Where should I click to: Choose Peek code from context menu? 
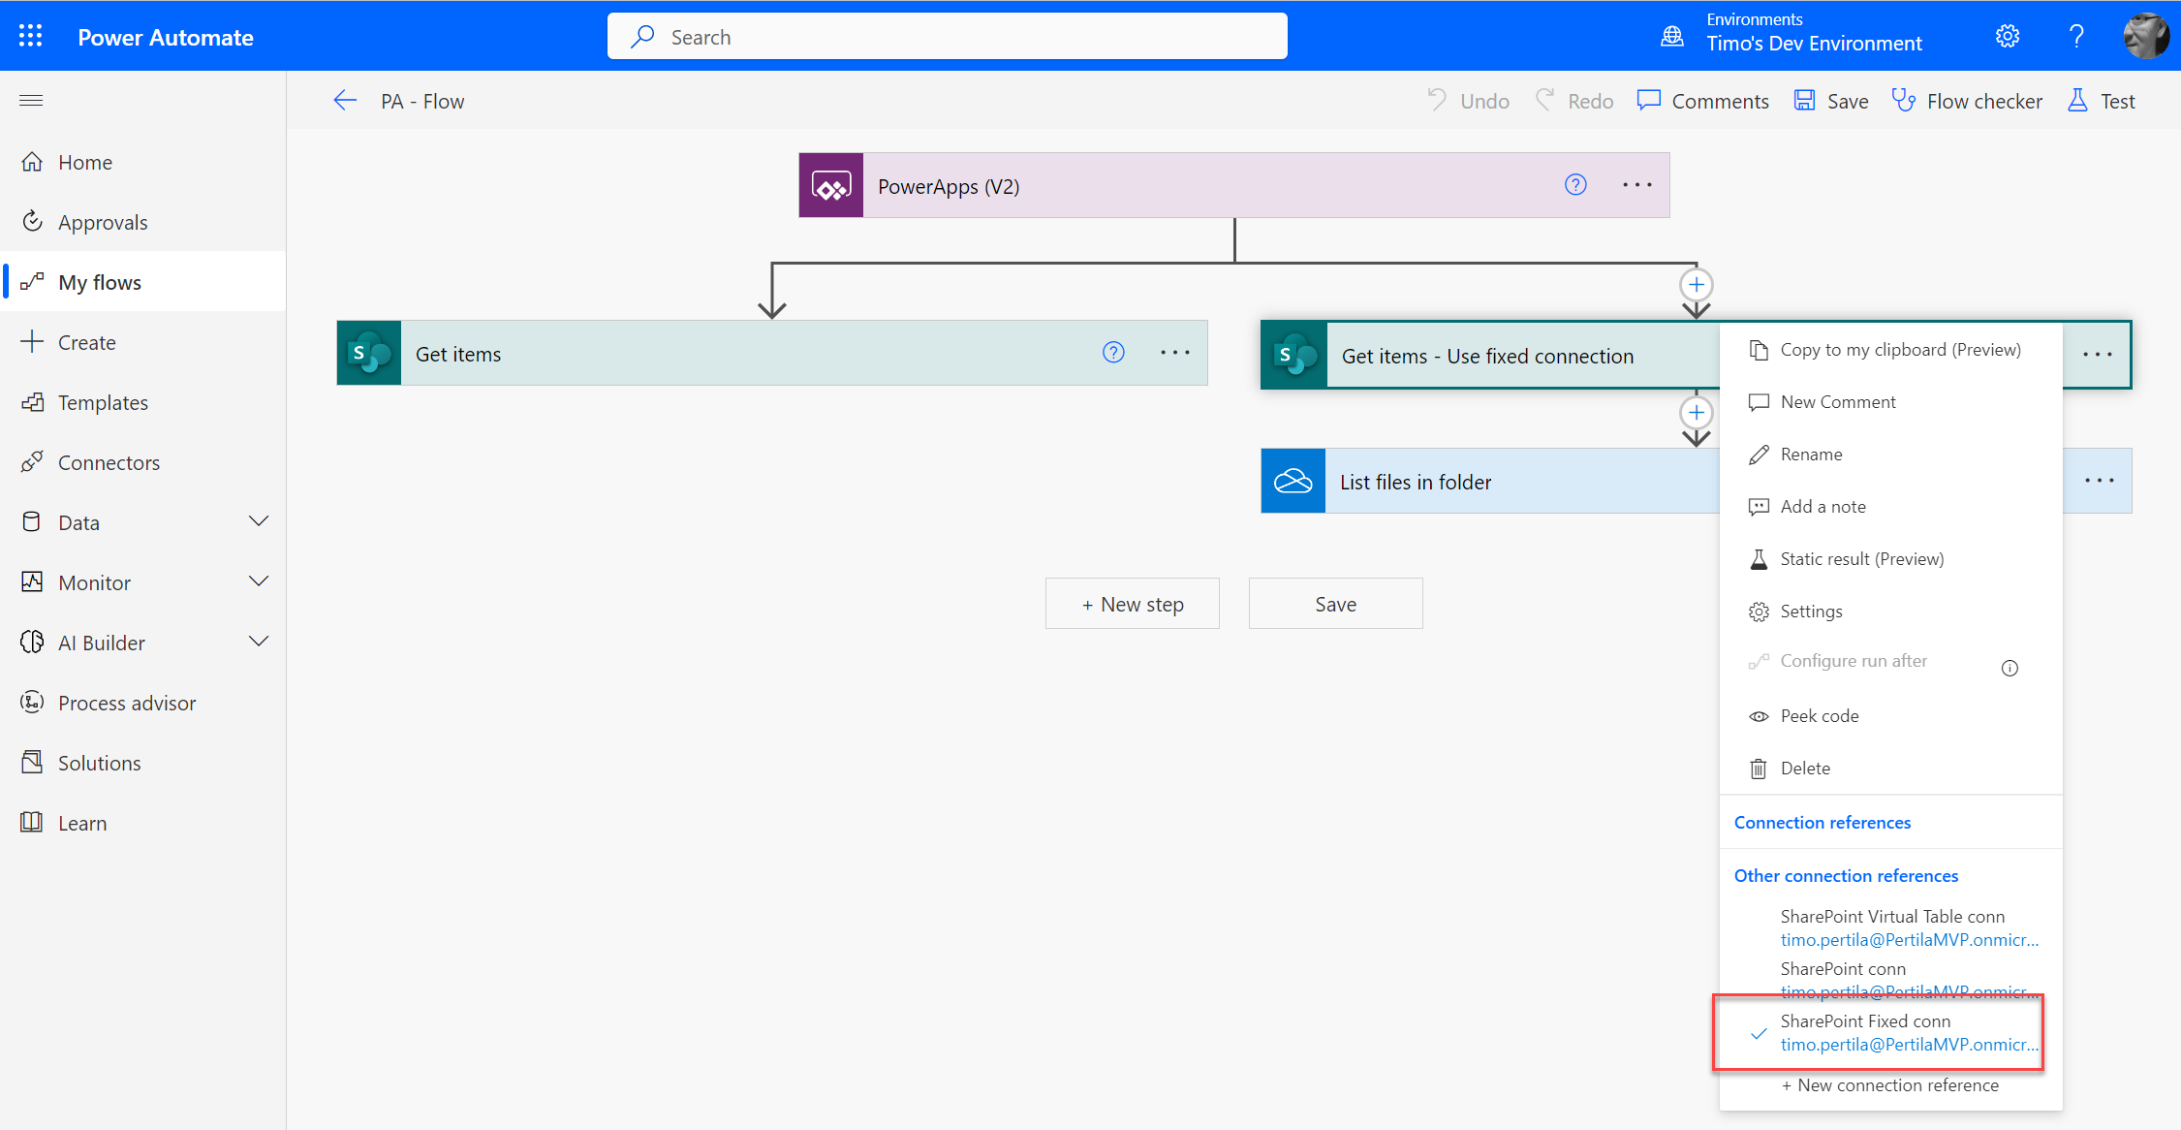[1819, 716]
